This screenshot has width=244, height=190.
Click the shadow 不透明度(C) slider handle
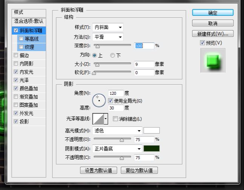click(122, 158)
